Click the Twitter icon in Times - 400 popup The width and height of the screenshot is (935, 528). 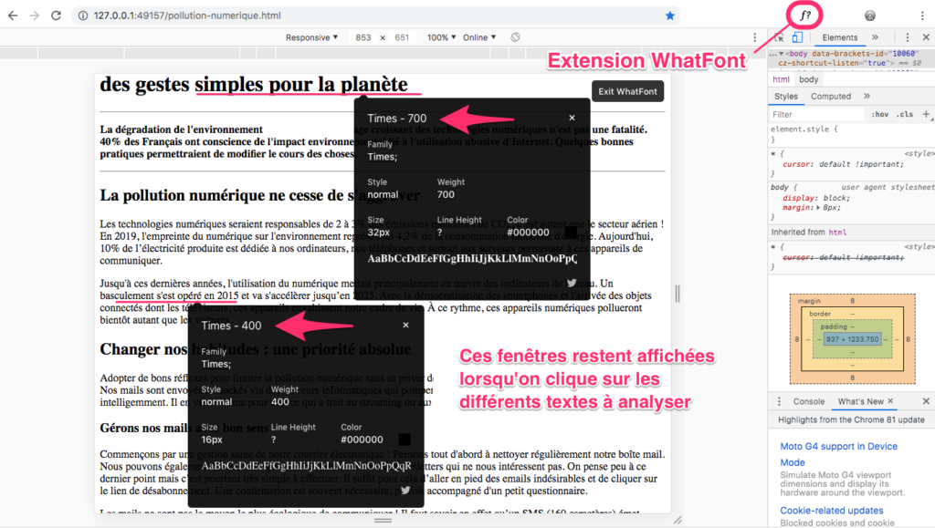point(405,490)
